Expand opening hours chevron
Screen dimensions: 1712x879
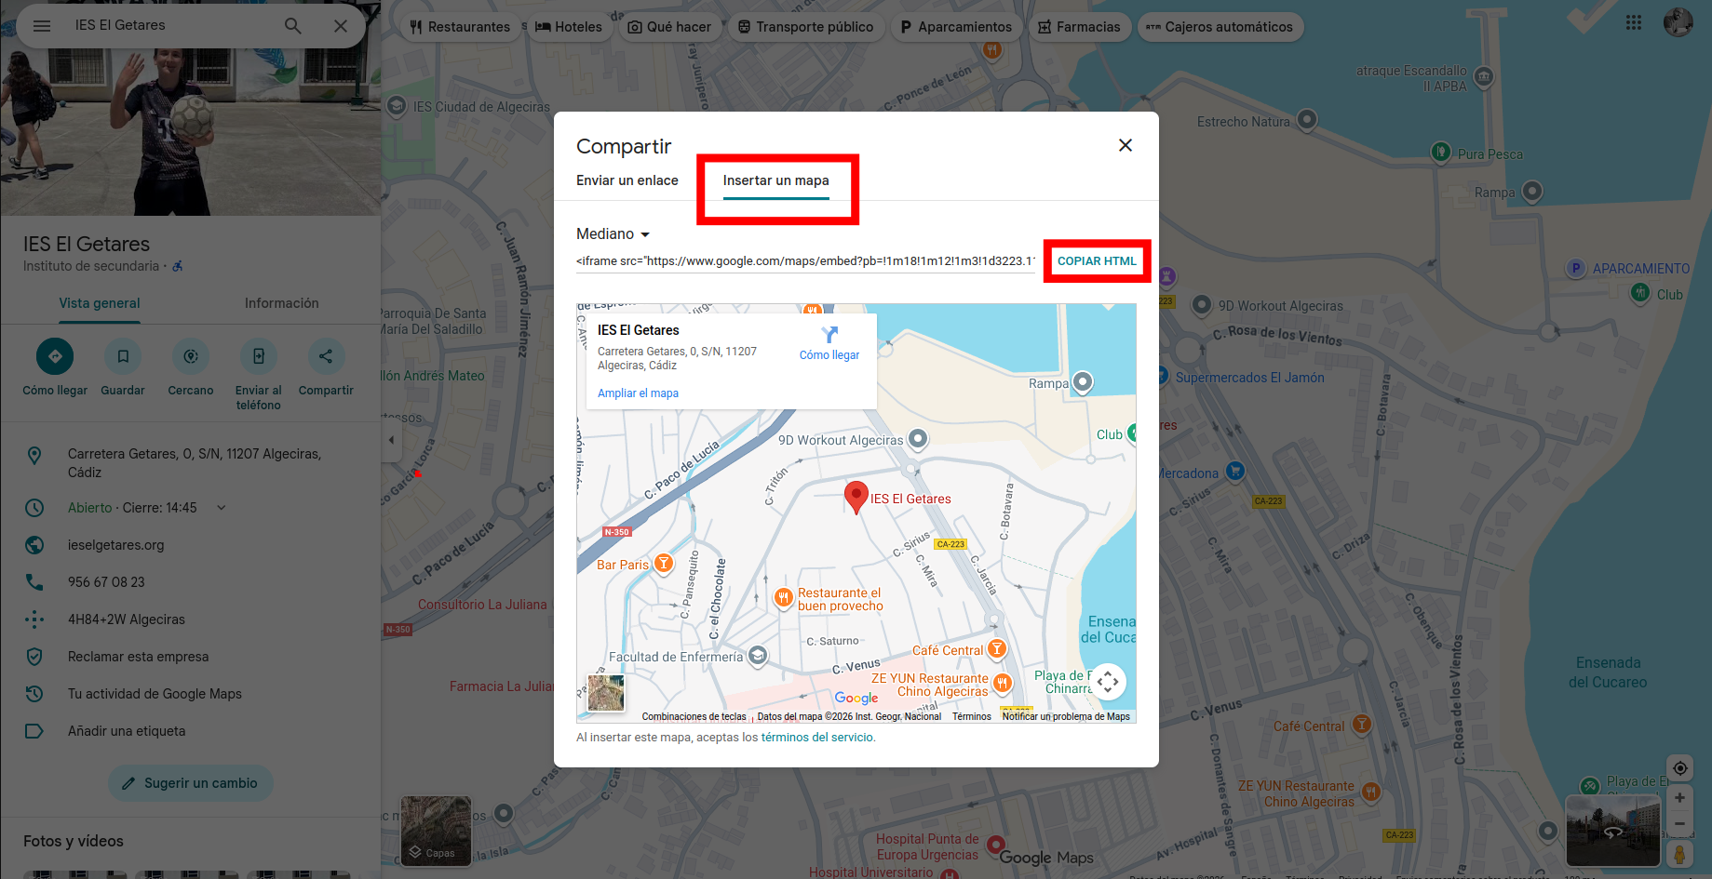pos(222,508)
